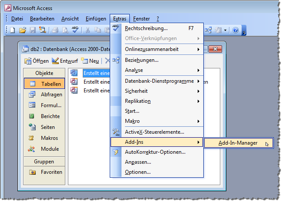
Task: Click the Gruppen header in the sidebar
Action: 44,162
